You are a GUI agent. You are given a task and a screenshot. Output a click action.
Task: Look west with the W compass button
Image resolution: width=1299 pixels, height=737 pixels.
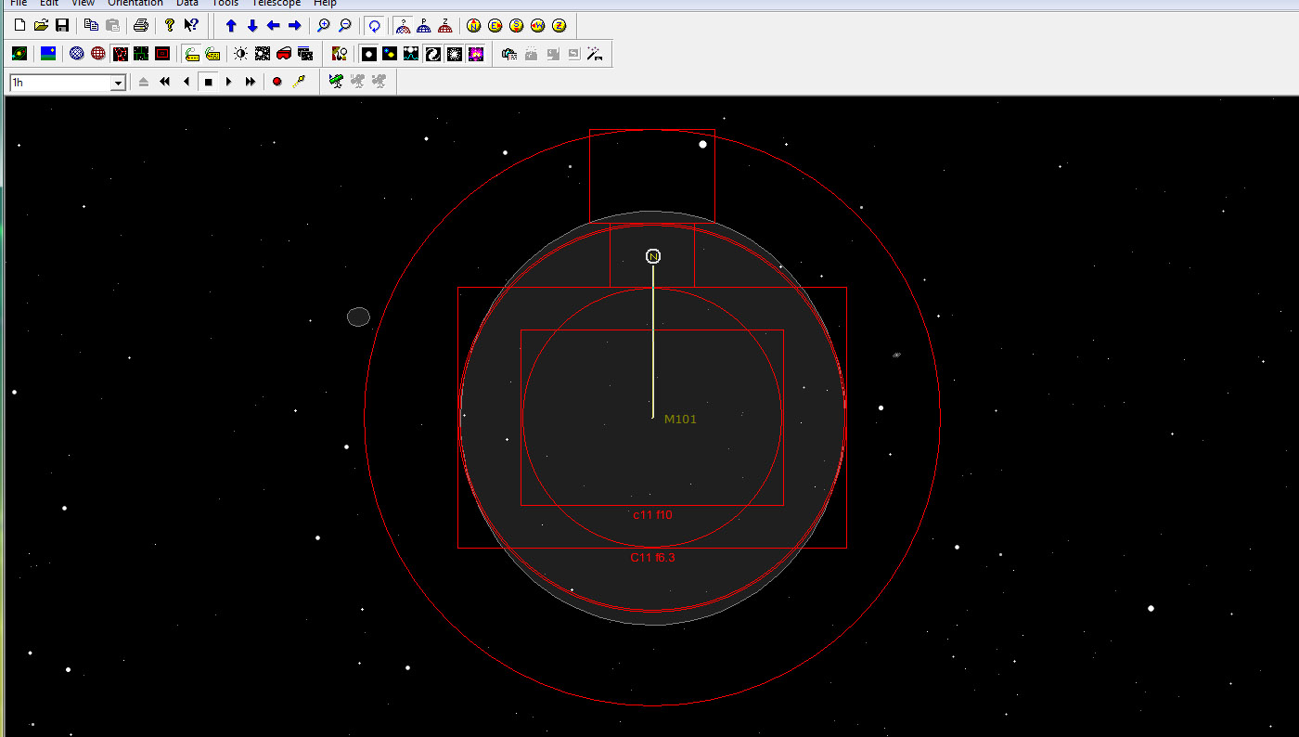[x=538, y=25]
